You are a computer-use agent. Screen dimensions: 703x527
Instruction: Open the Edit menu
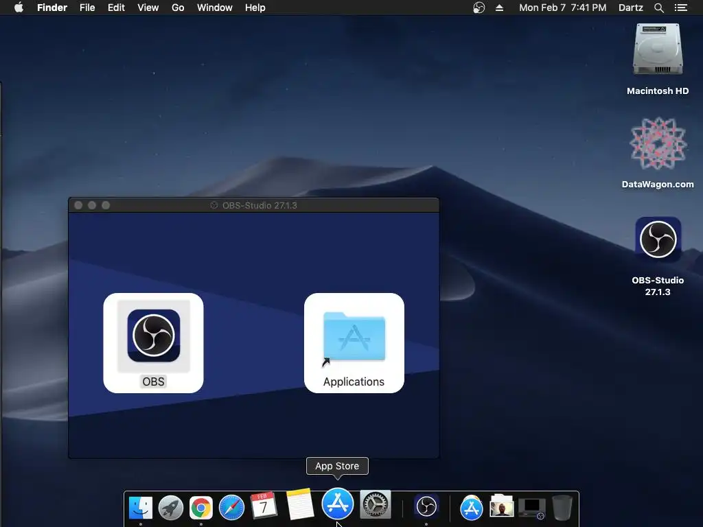coord(116,8)
